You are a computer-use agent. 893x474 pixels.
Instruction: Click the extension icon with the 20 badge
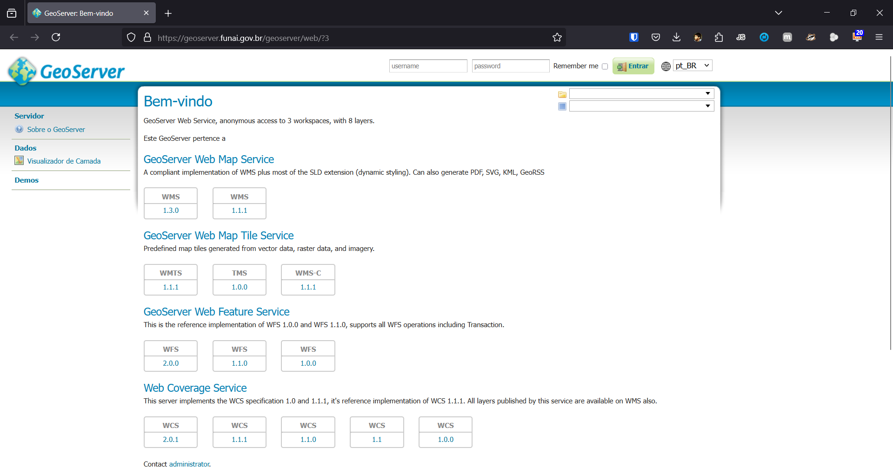click(x=857, y=37)
